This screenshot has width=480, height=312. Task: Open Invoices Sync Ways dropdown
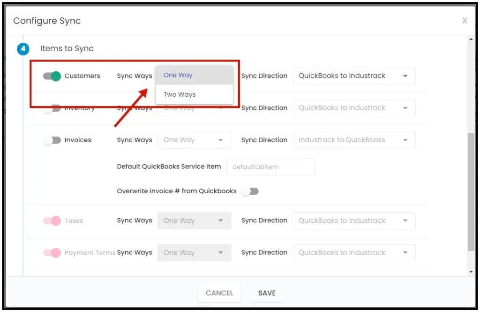point(194,140)
